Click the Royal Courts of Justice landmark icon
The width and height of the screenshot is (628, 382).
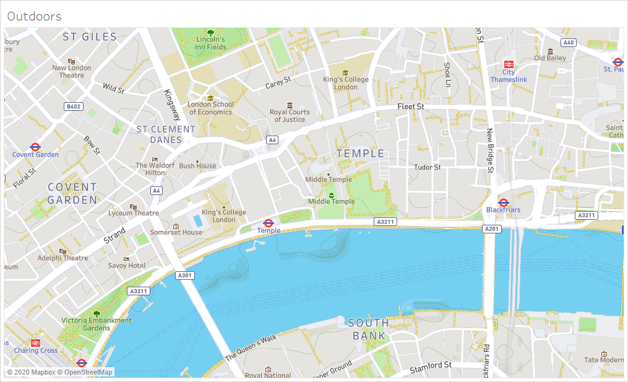pyautogui.click(x=290, y=105)
